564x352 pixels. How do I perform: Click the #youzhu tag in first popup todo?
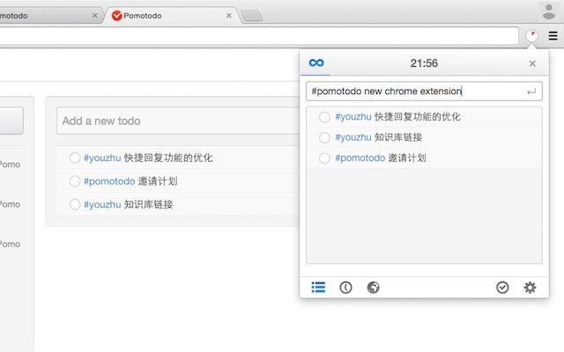point(352,117)
